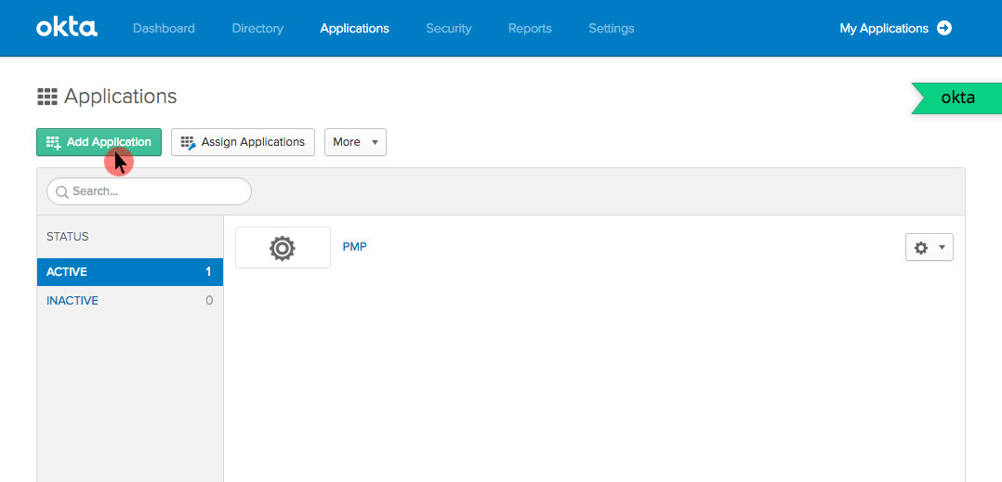Screen dimensions: 1002x482
Task: Click the Okta logo in header
Action: pyautogui.click(x=67, y=28)
